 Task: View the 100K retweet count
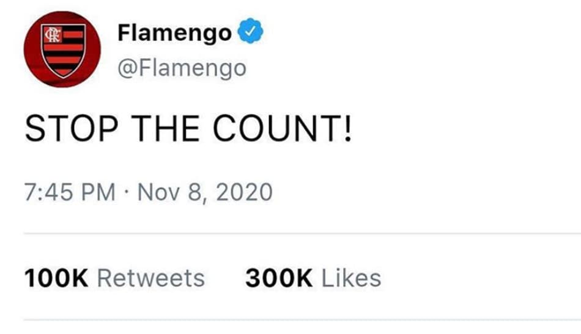pyautogui.click(x=56, y=278)
